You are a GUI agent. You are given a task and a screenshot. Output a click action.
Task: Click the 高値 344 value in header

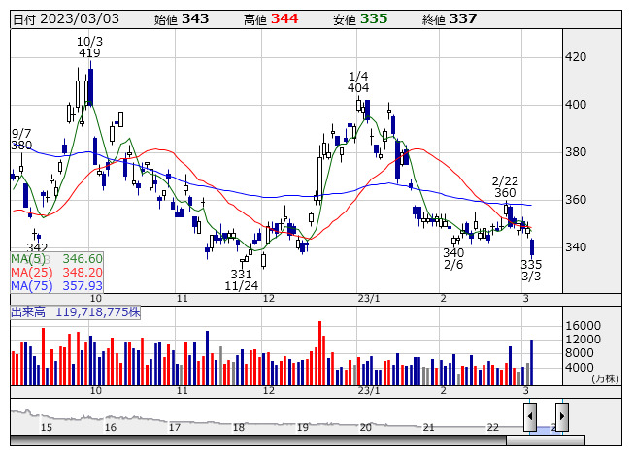271,19
